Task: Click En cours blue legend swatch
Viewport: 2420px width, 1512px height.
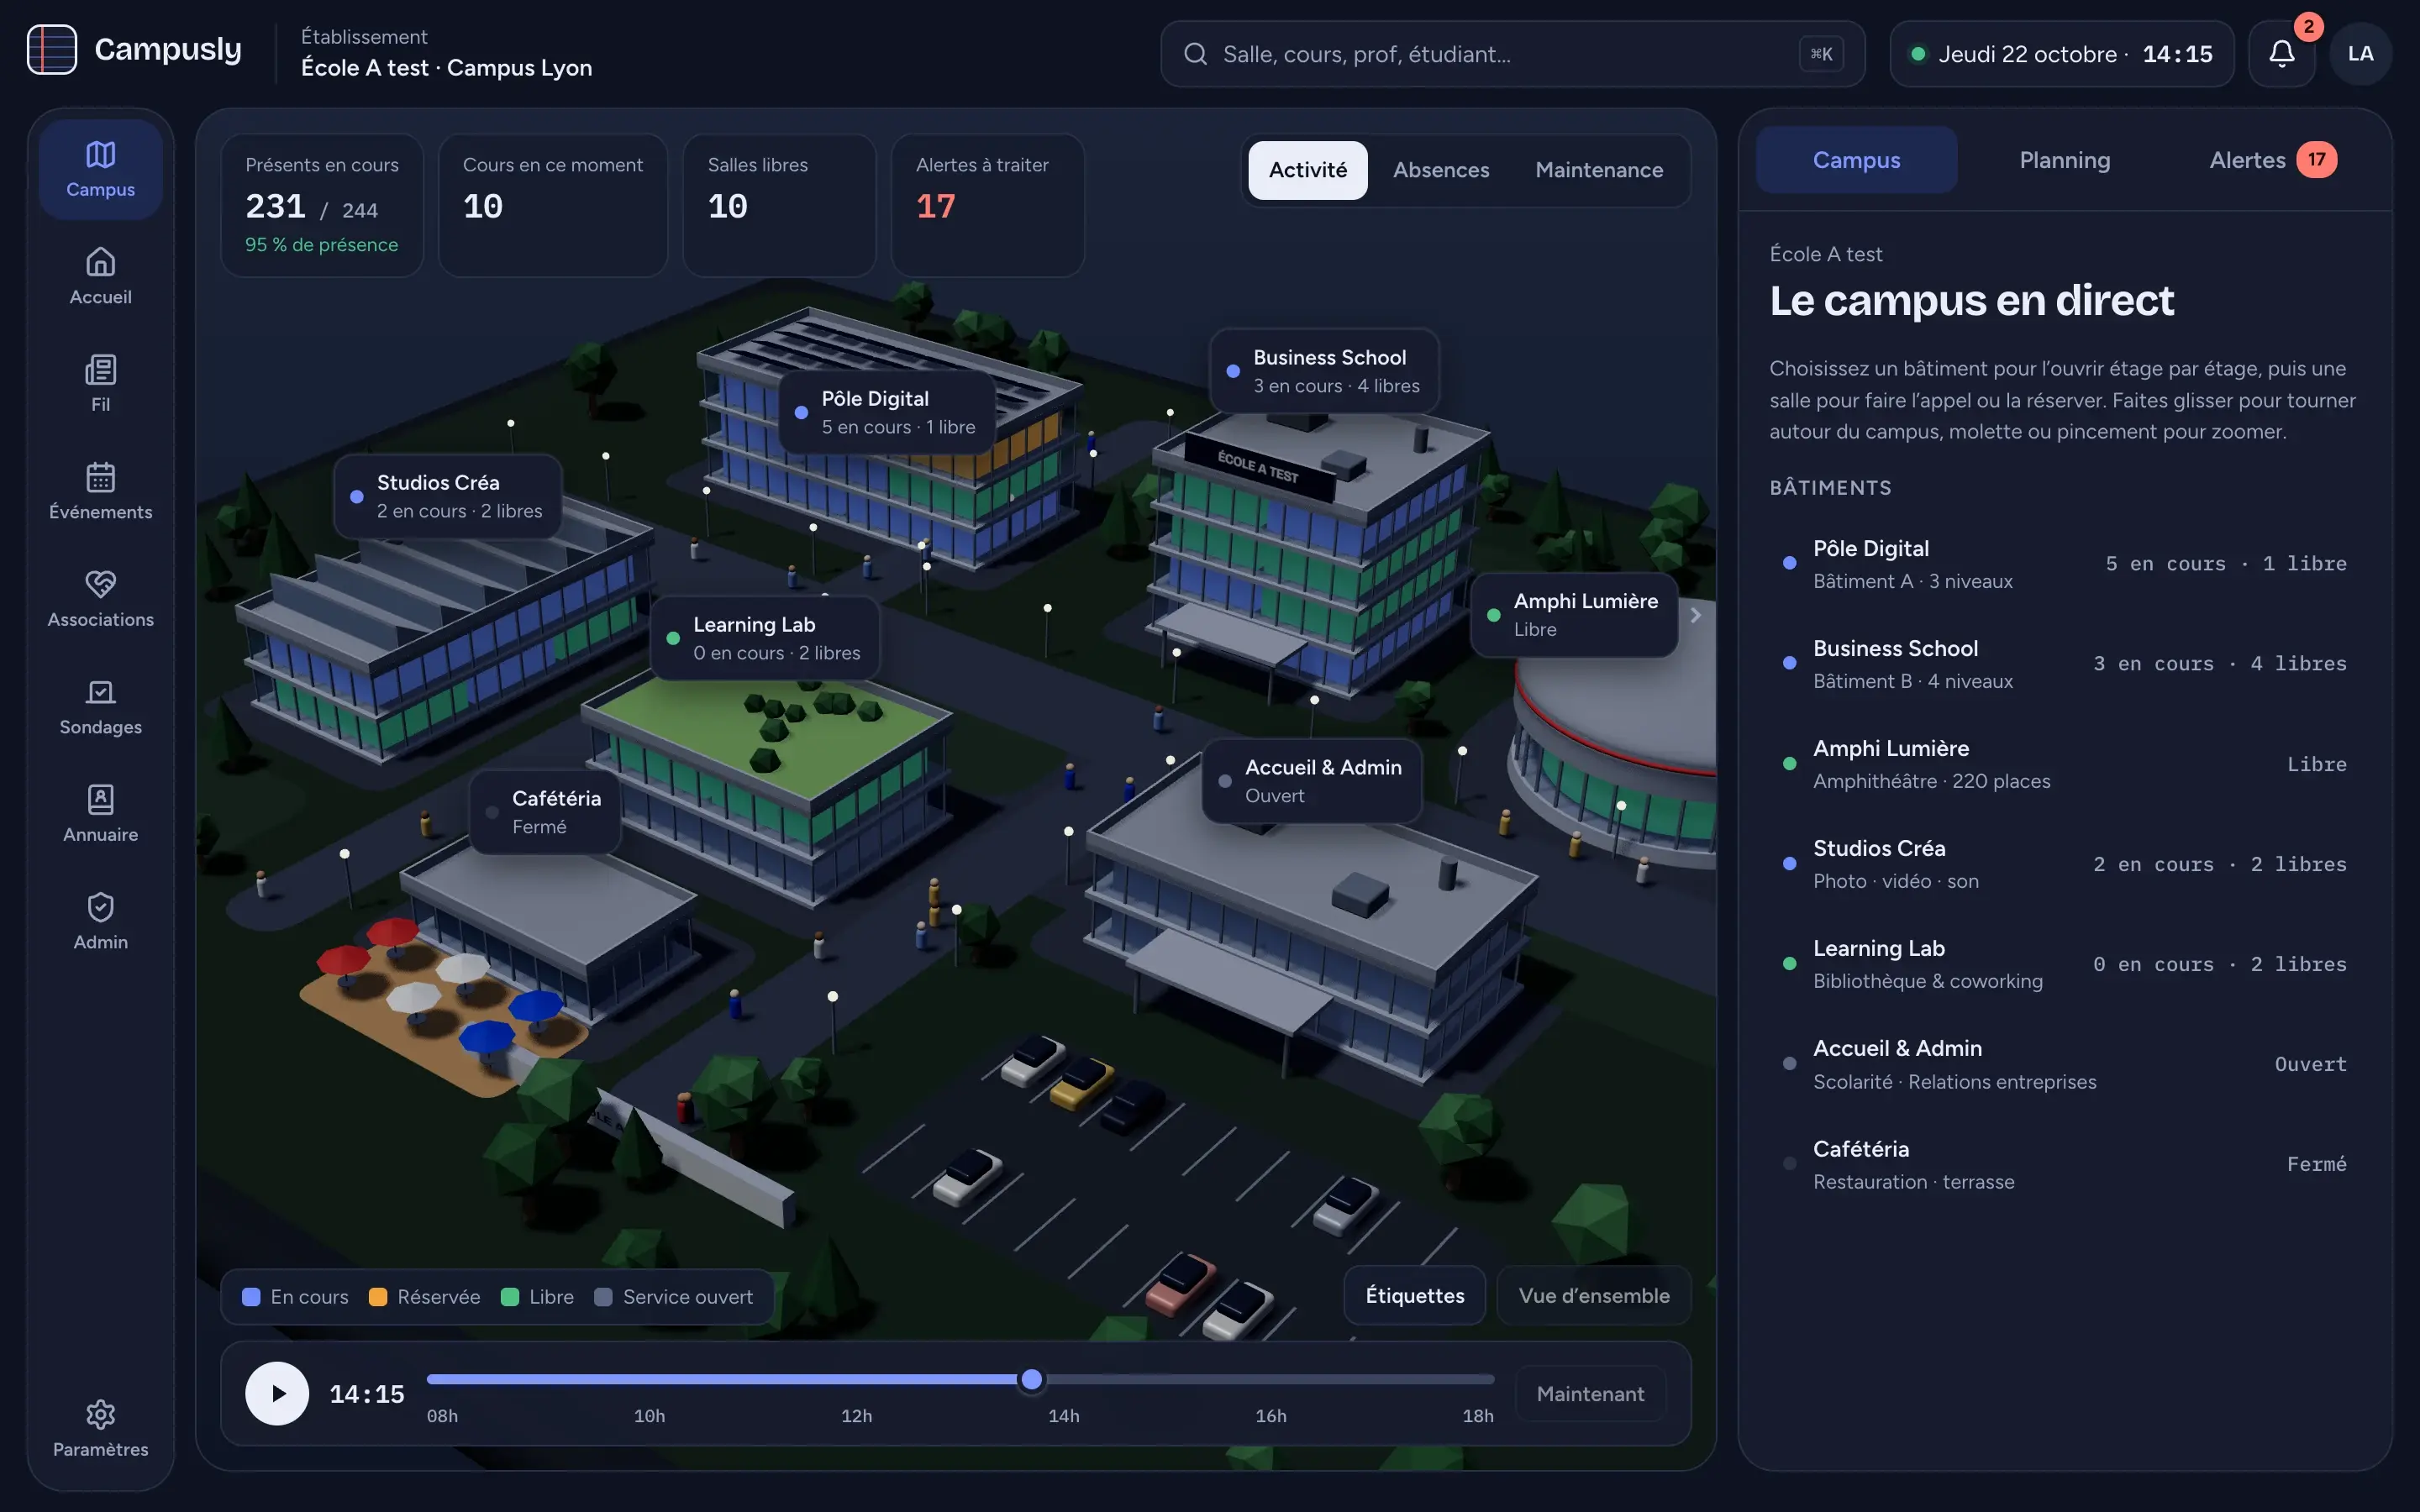Action: [x=251, y=1297]
